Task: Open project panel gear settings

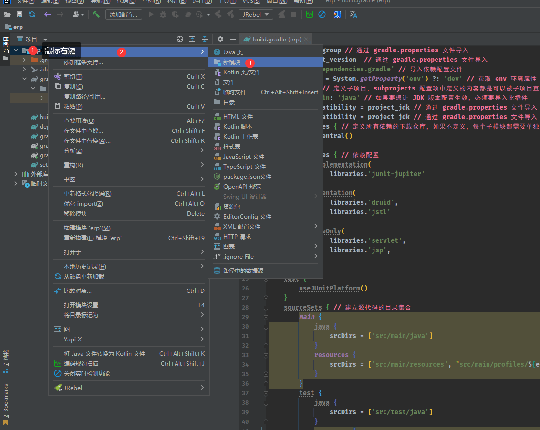Action: pyautogui.click(x=220, y=39)
